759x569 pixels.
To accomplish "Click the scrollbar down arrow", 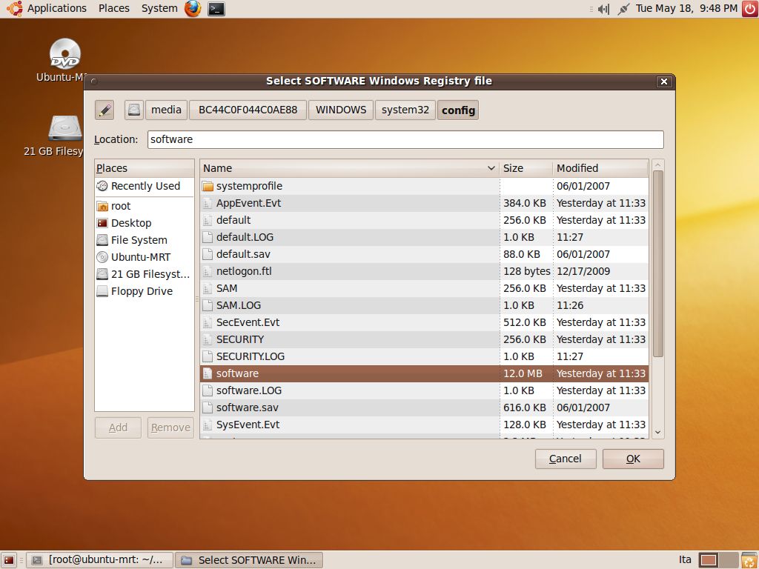I will [x=658, y=432].
